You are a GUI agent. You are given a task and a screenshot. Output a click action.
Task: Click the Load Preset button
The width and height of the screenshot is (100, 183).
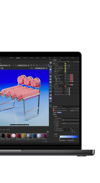63,140
